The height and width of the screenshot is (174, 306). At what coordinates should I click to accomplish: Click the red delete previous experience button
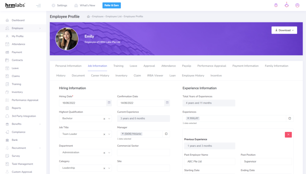point(288,135)
